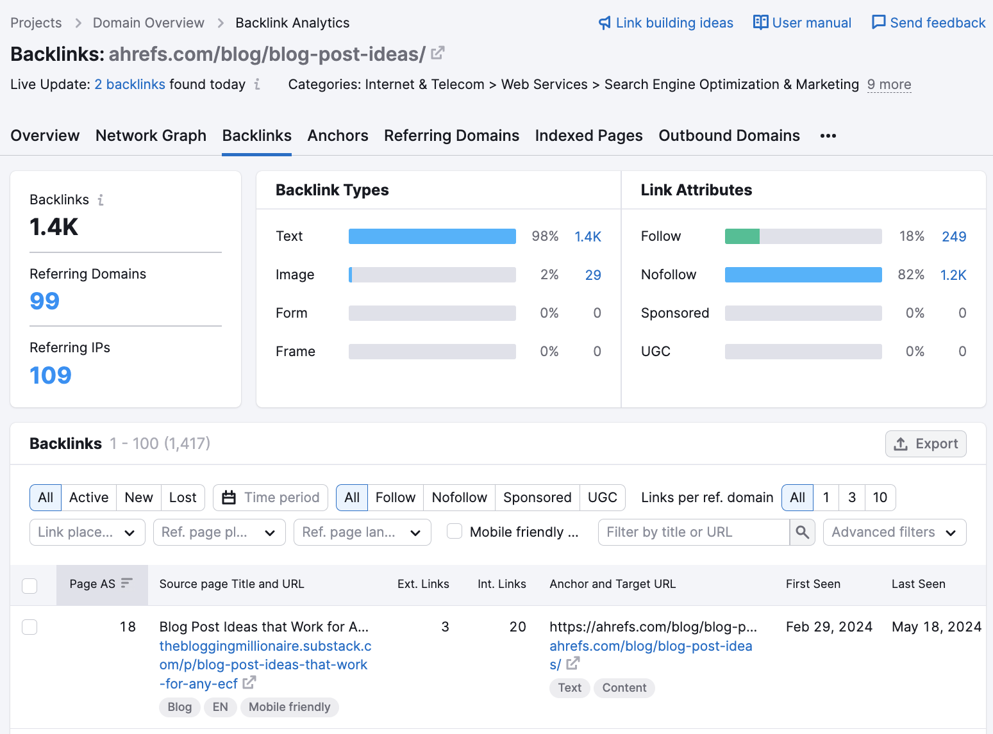This screenshot has width=993, height=734.
Task: Select the Lost status filter
Action: 183,498
